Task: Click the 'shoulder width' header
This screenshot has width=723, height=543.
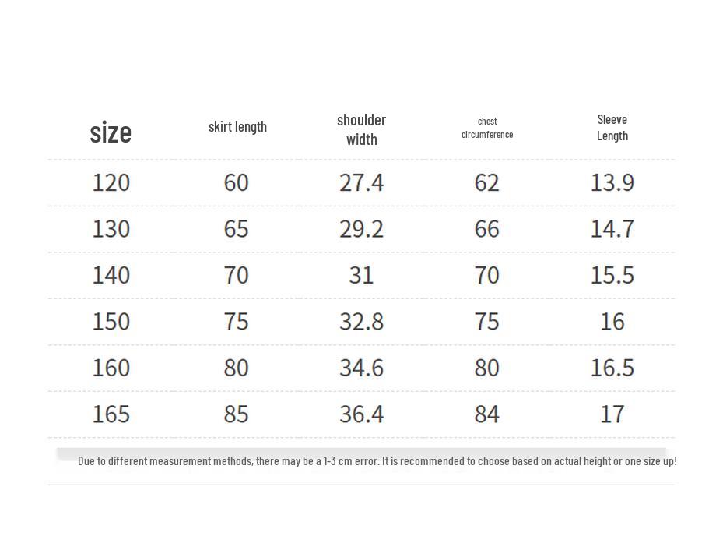Action: tap(361, 130)
